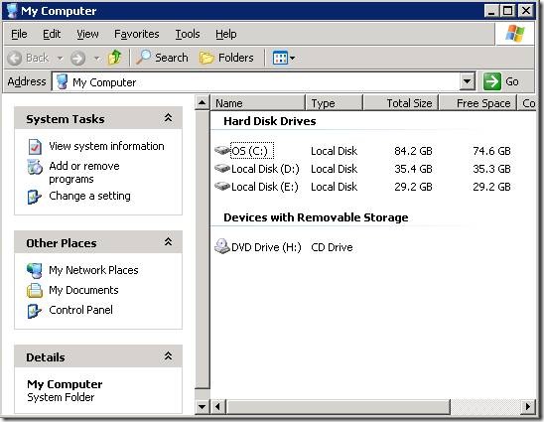Image resolution: width=544 pixels, height=422 pixels.
Task: Expand the Address bar dropdown arrow
Action: point(467,81)
